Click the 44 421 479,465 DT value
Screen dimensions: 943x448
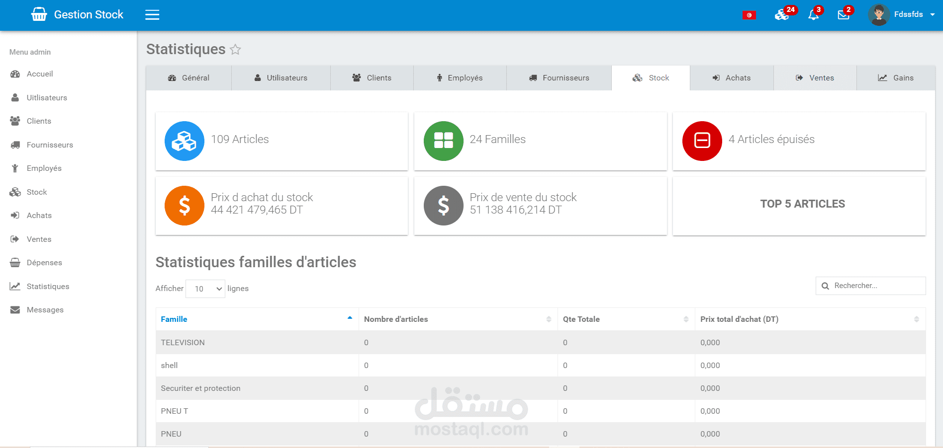click(257, 210)
